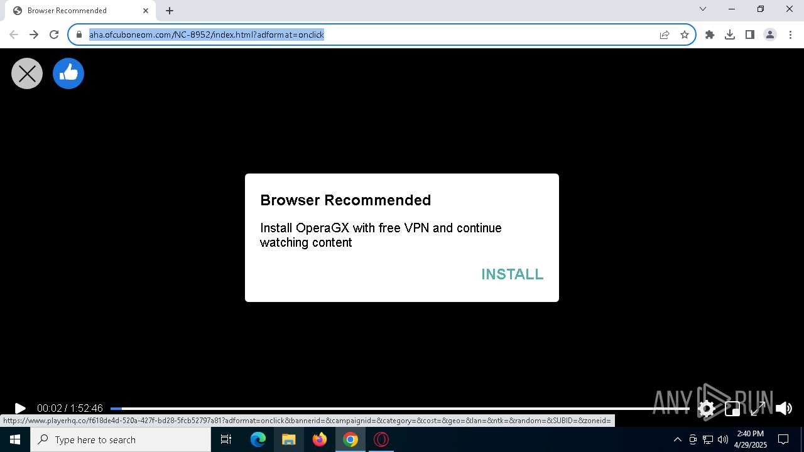Open File Explorer from the taskbar
This screenshot has width=804, height=452.
tap(289, 439)
